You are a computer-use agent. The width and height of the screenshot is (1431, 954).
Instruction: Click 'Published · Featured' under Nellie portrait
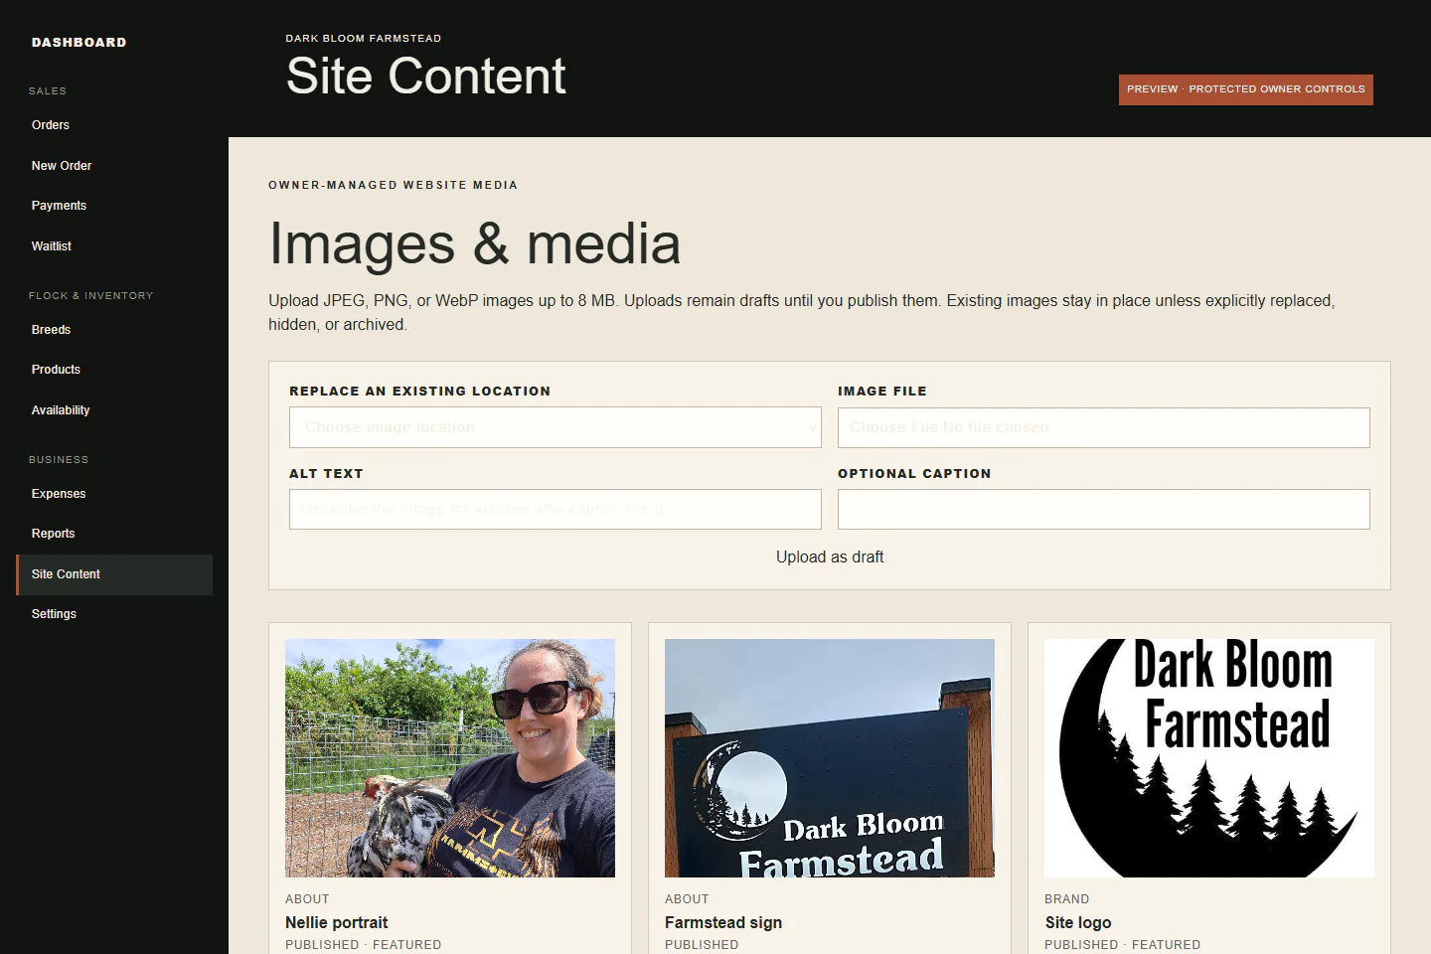pos(364,945)
